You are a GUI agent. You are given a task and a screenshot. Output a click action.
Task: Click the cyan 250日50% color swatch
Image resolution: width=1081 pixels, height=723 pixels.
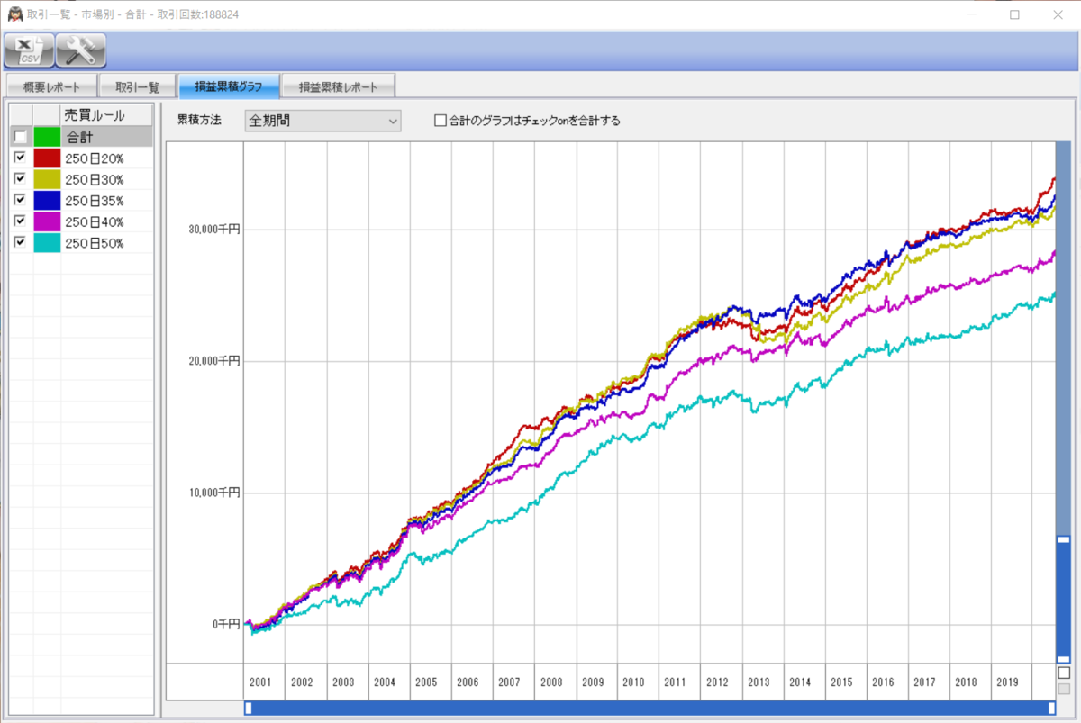coord(47,242)
